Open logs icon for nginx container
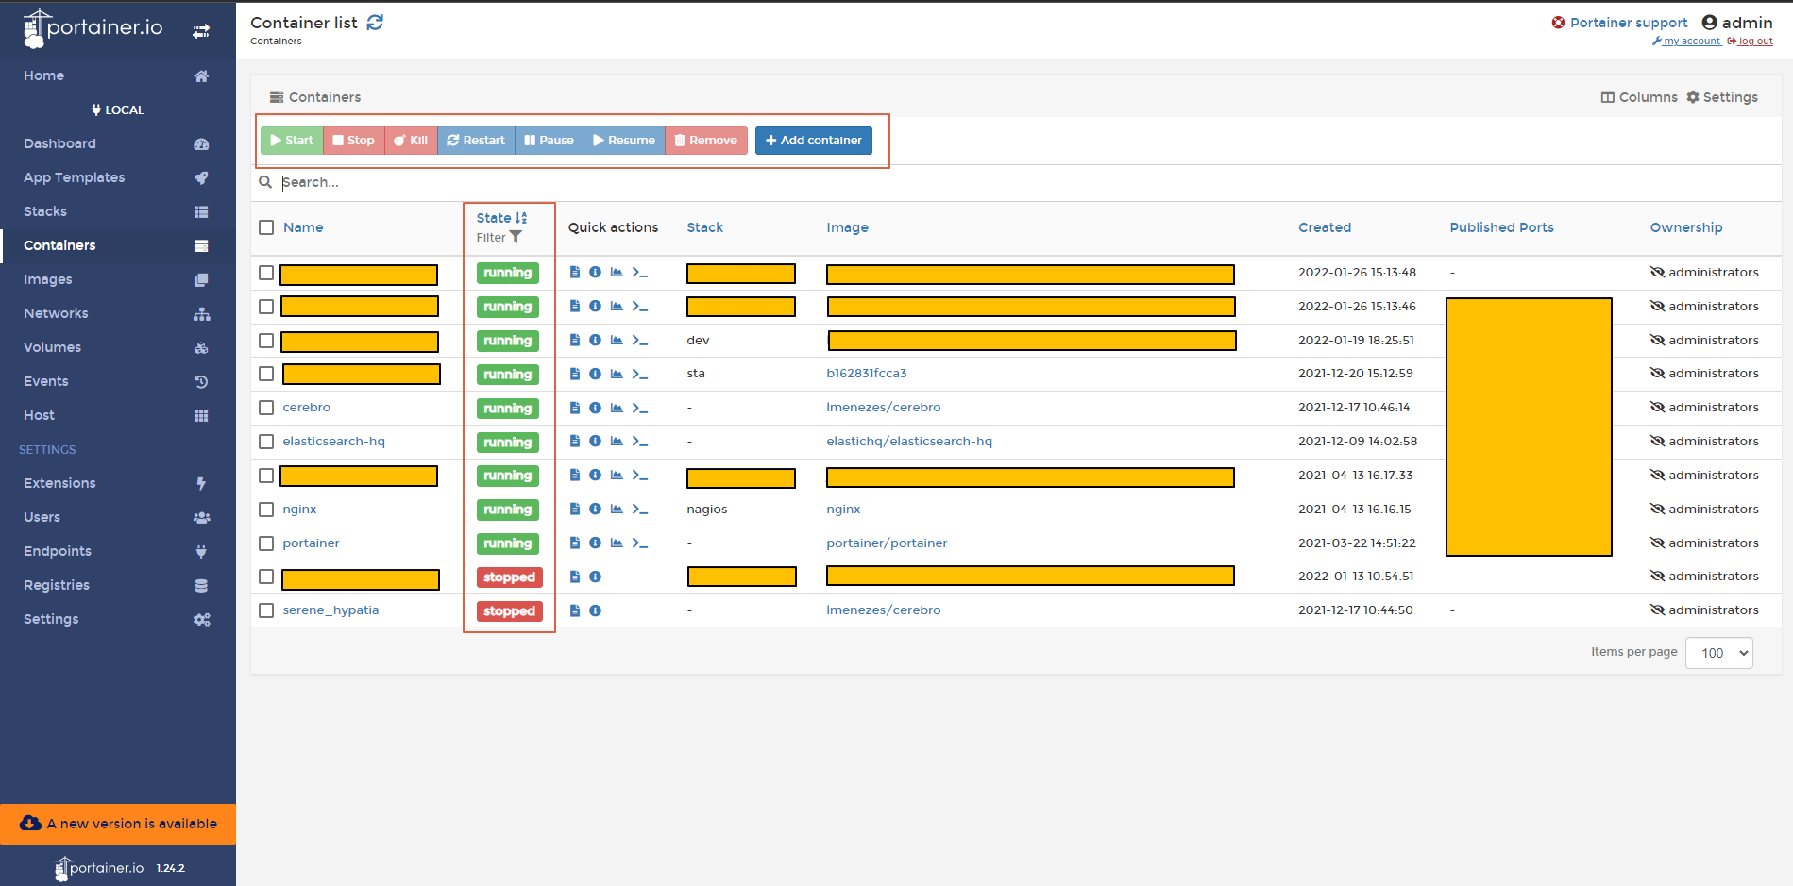Image resolution: width=1793 pixels, height=886 pixels. [575, 509]
